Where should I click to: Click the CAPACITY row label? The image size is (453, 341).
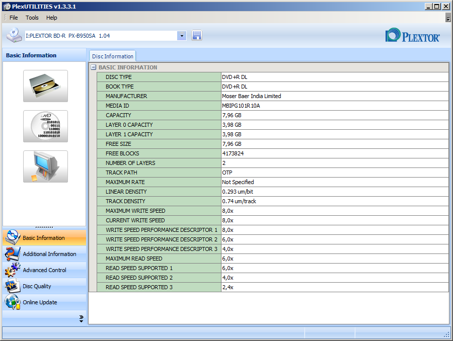(118, 115)
